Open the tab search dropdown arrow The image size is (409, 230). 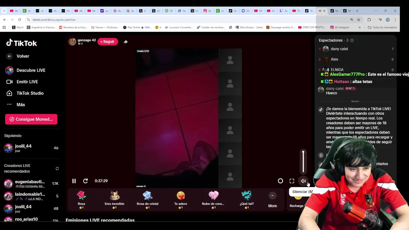(x=4, y=11)
